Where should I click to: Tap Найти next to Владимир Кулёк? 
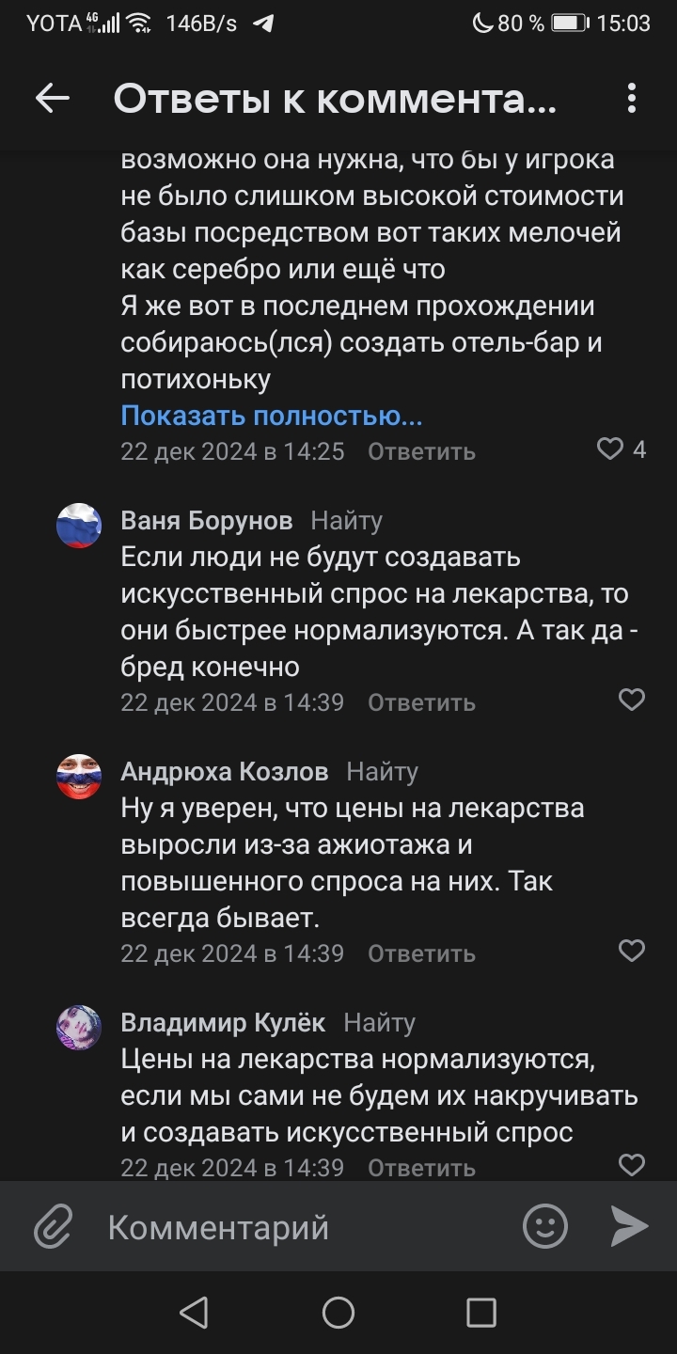[x=380, y=1022]
